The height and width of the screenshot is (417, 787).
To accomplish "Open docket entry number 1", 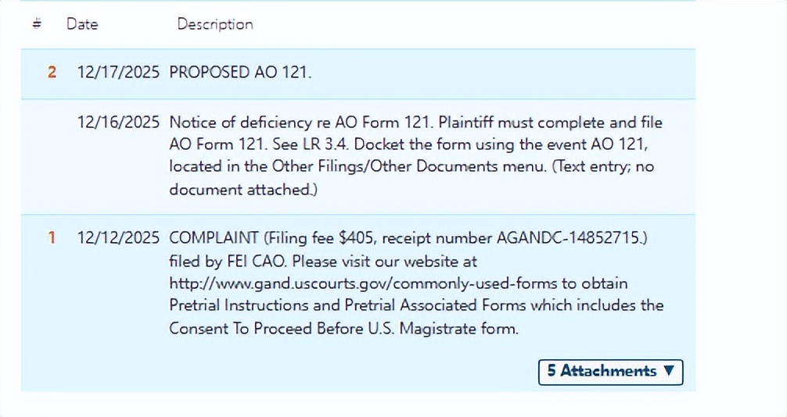I will 52,238.
